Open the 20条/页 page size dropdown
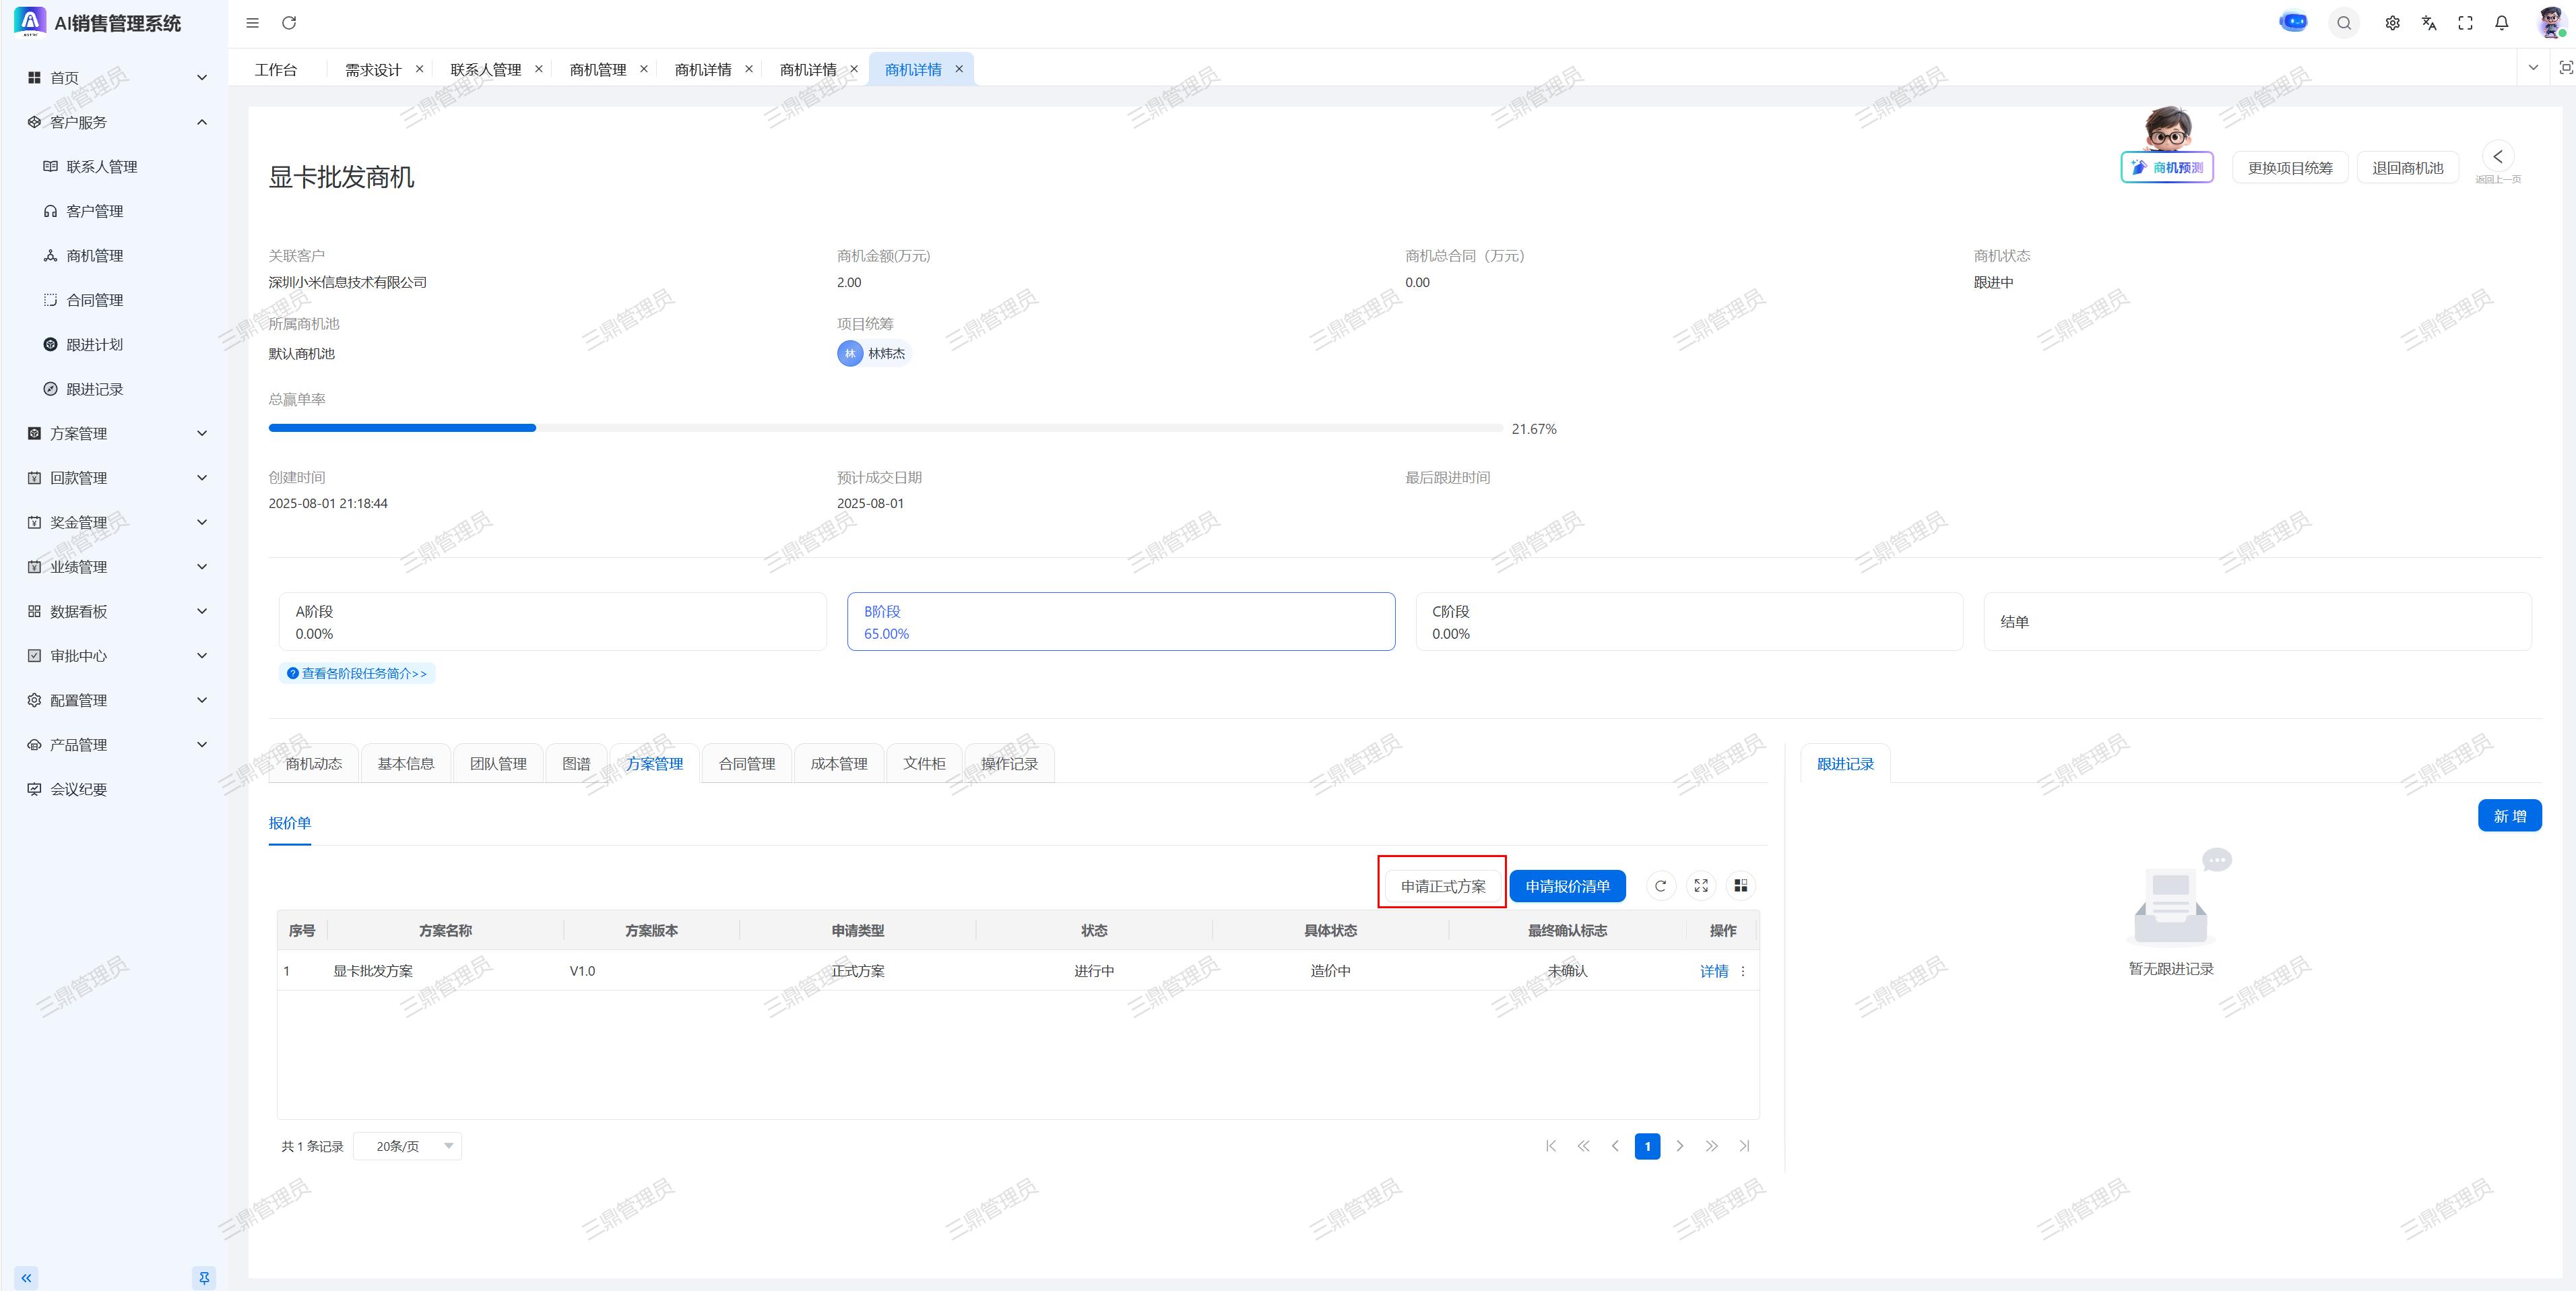 point(408,1146)
